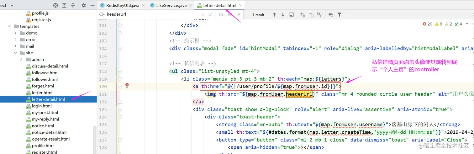Select followee.html in the tree
Screen dimensions: 474x154
click(45, 73)
